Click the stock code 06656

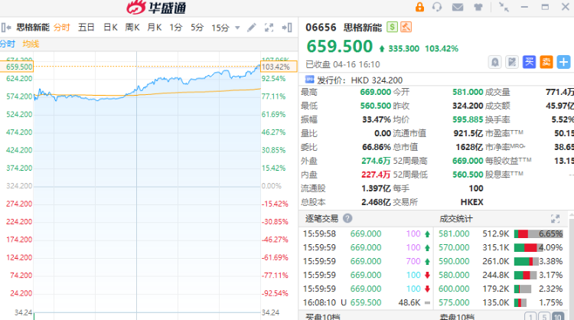321,28
